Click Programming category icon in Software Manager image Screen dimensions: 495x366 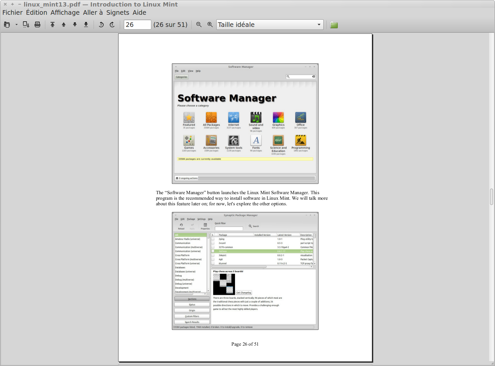click(301, 140)
